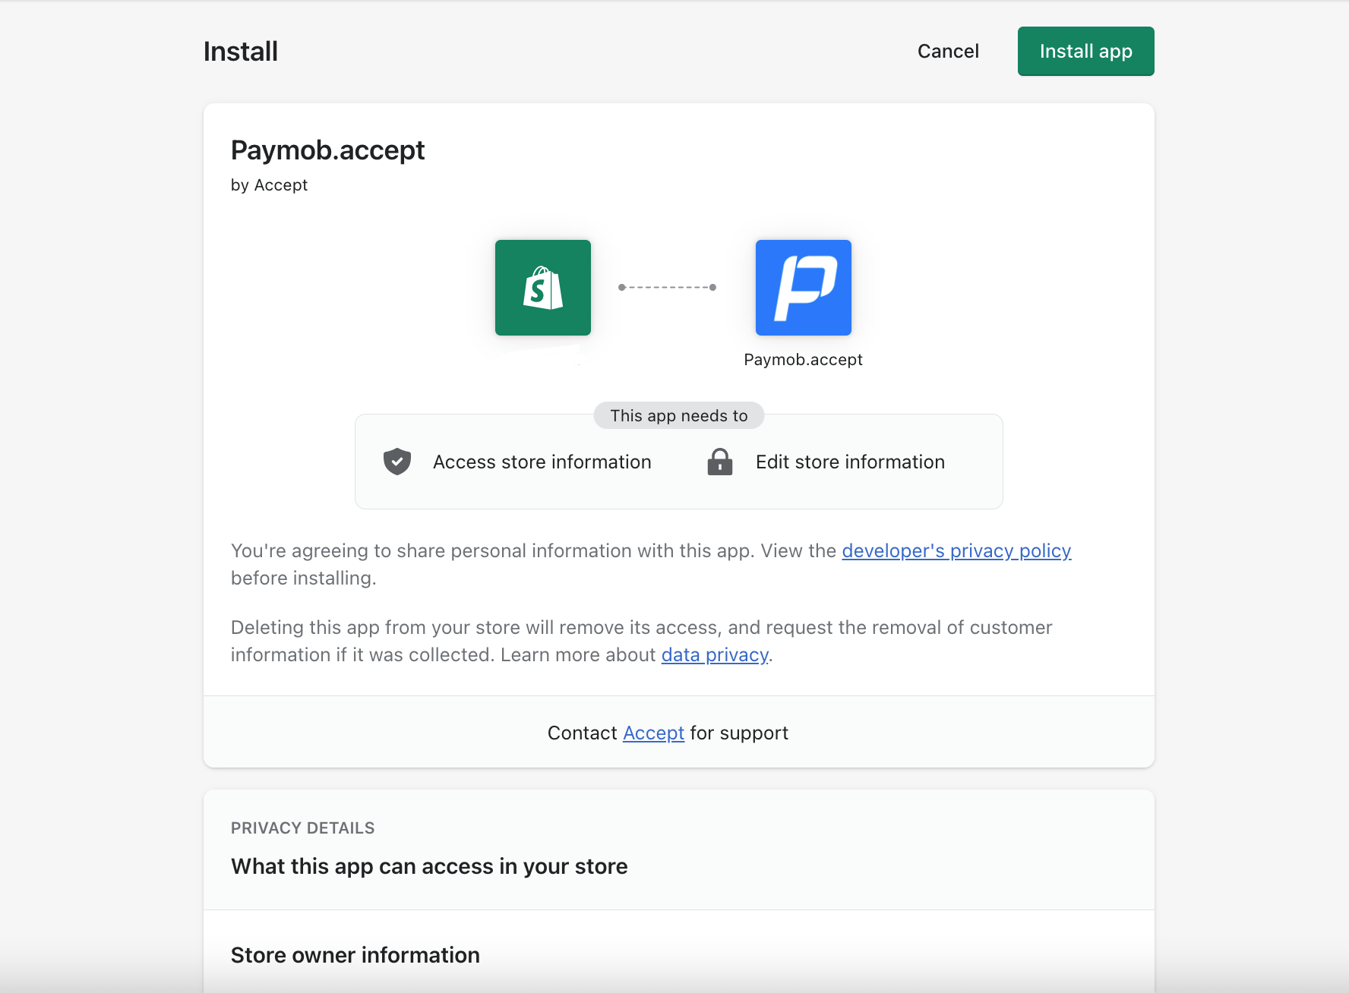Click the PRIVACY DETAILS section label

click(x=302, y=828)
